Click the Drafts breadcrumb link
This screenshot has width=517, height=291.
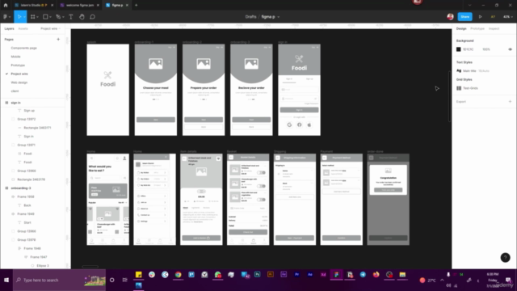[250, 17]
